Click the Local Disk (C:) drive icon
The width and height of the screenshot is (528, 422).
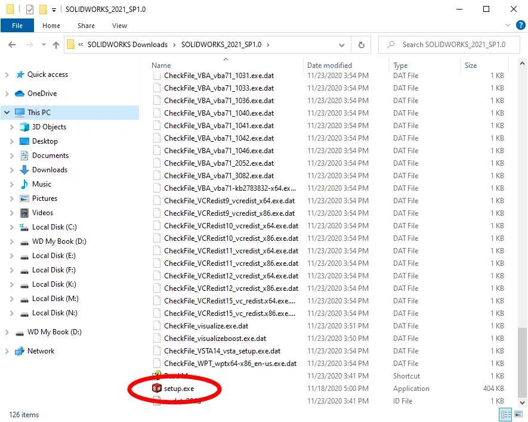pos(24,227)
